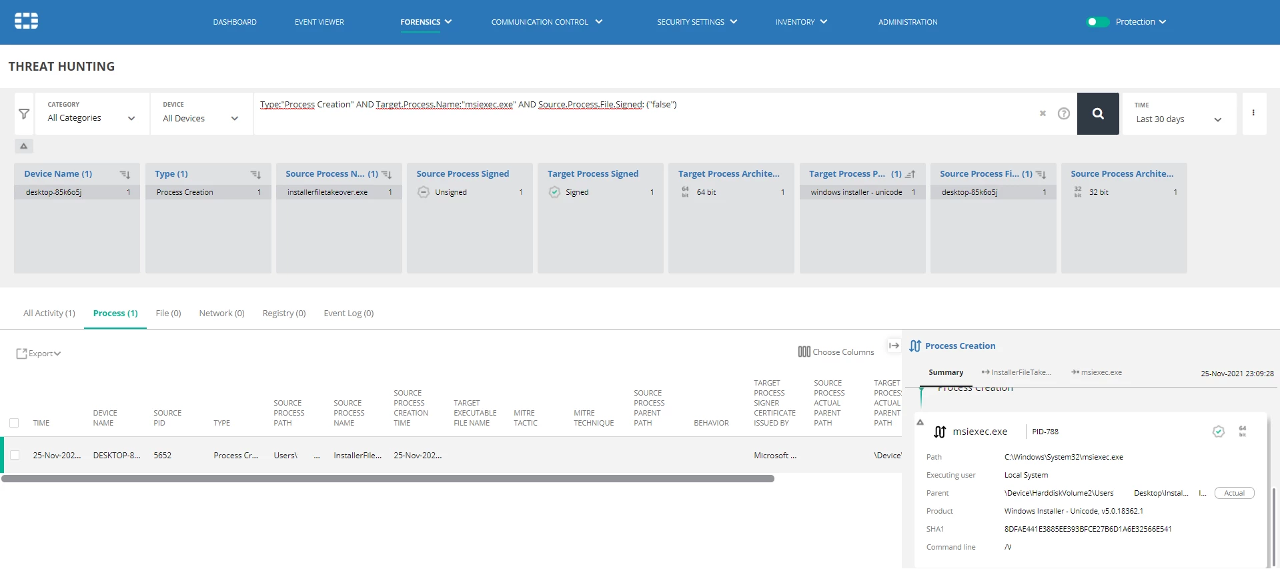Click the details pane vertical scrollbar
Image resolution: width=1280 pixels, height=571 pixels.
1273,527
